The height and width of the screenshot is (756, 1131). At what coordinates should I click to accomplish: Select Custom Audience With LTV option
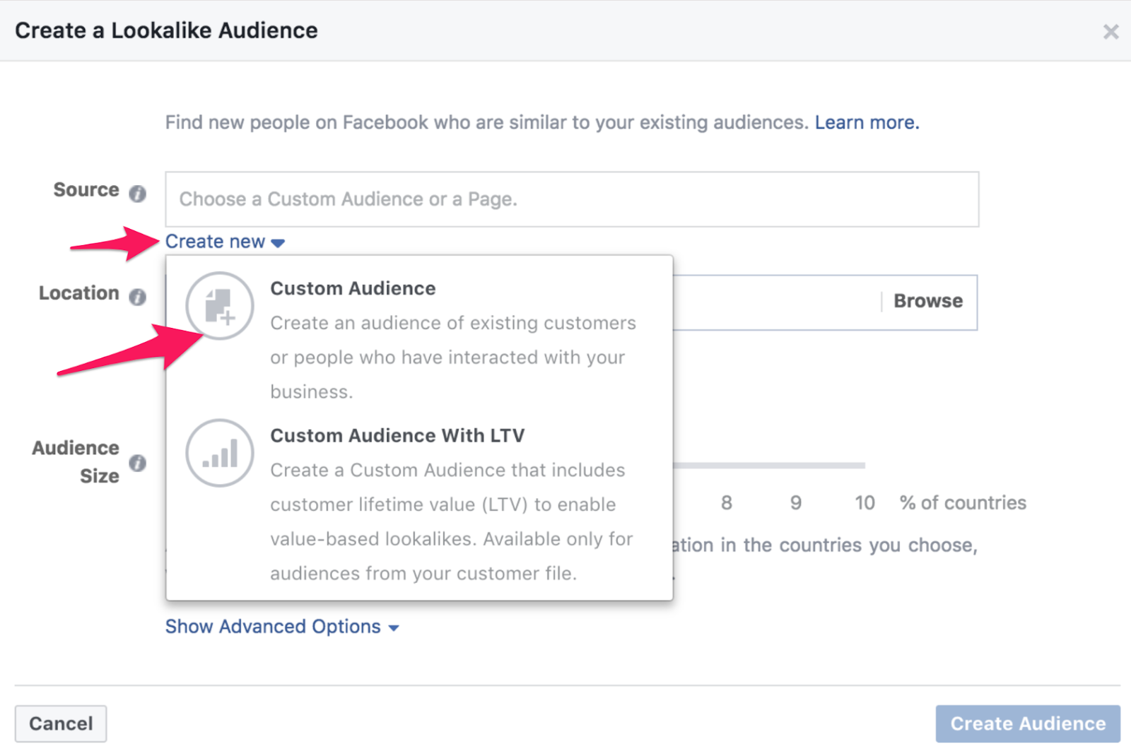pos(419,504)
